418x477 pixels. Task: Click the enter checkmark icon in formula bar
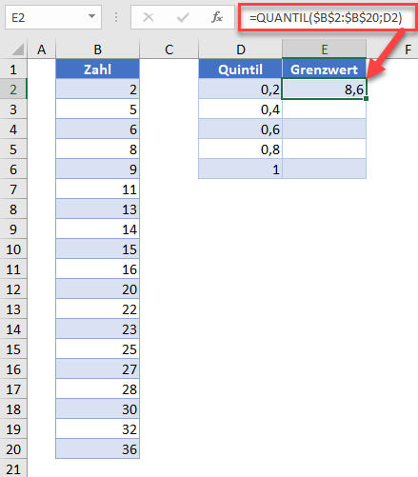point(183,17)
